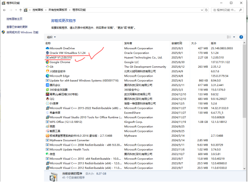This screenshot has width=248, height=182.
Task: Click the Google Chrome icon in list
Action: point(47,62)
